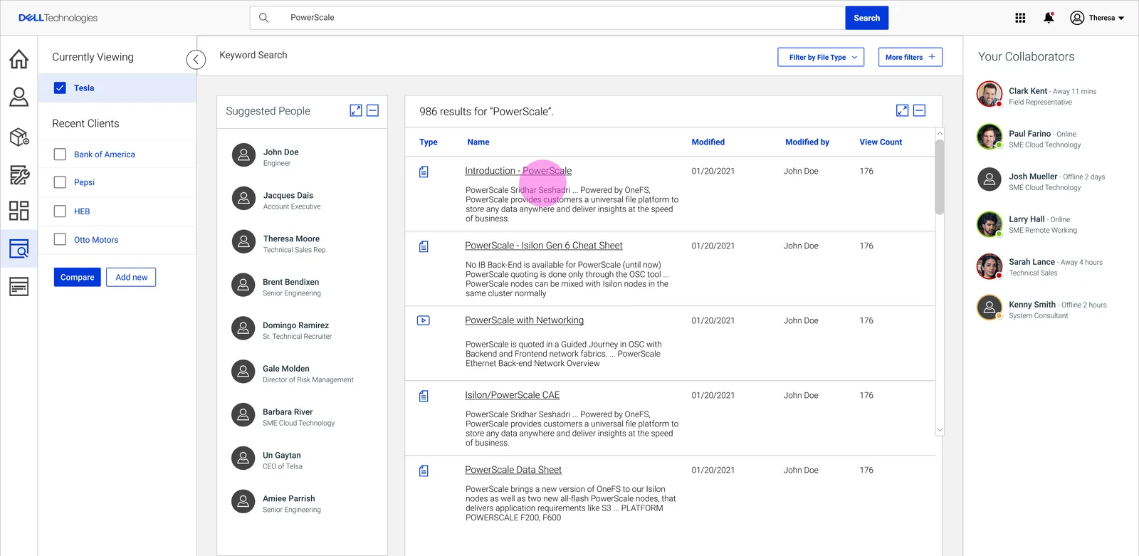Sort results by Modified by column

807,142
